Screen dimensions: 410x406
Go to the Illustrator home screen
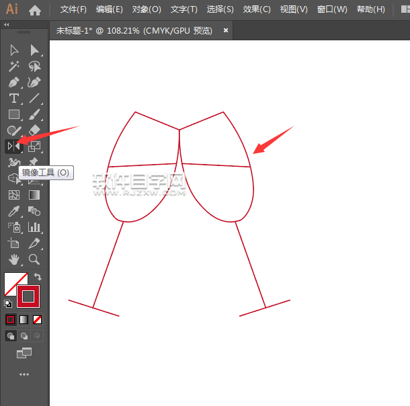[x=35, y=10]
